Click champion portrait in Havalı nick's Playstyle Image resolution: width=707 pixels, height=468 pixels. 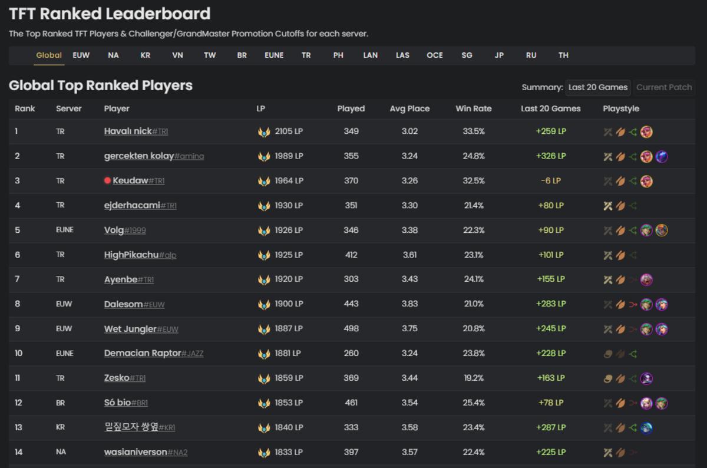pos(646,131)
